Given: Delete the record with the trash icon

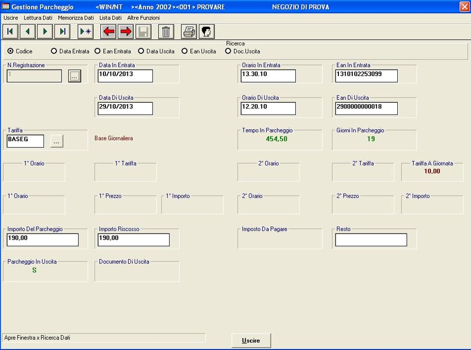Looking at the screenshot, I should pos(166,32).
